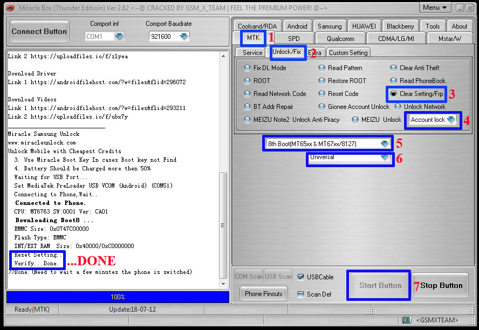Select the ROOT radio button
The width and height of the screenshot is (479, 330).
(247, 81)
